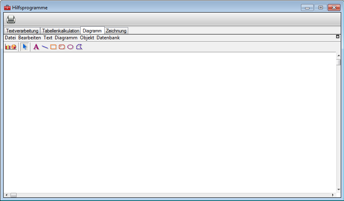The height and width of the screenshot is (201, 344).
Task: Switch to the Textverarbeitung tab
Action: 22,31
